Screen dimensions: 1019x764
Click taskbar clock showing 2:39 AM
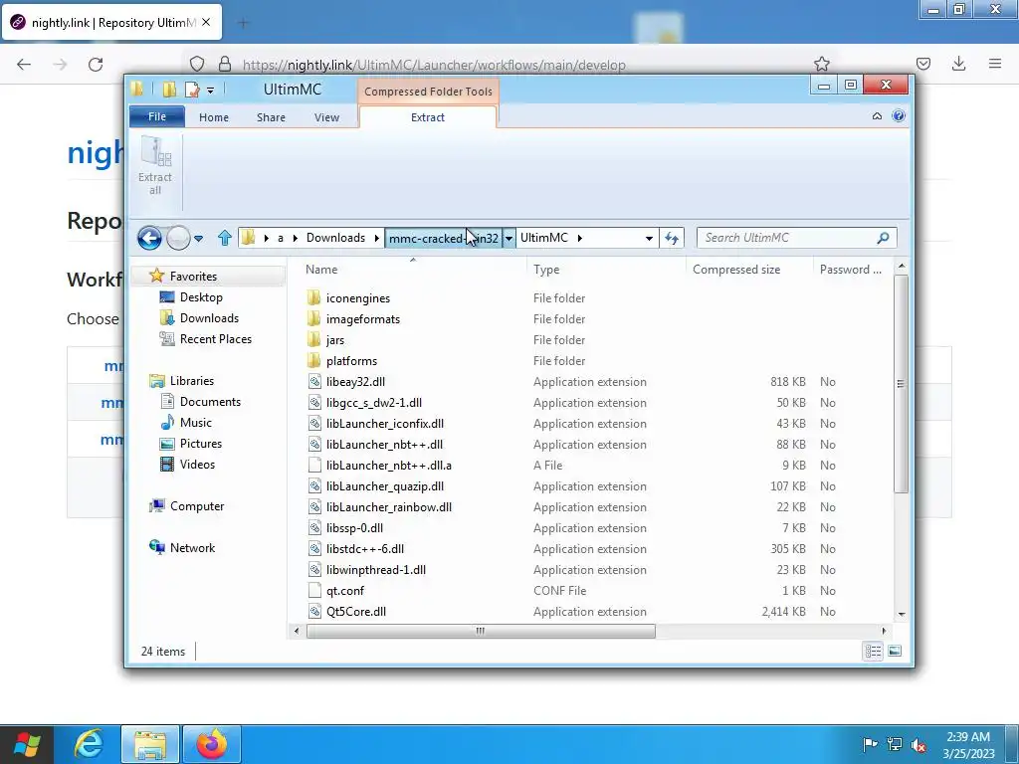tap(967, 745)
